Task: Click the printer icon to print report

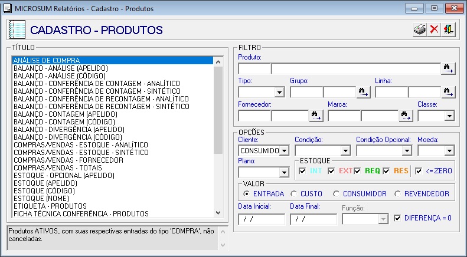Action: point(420,29)
